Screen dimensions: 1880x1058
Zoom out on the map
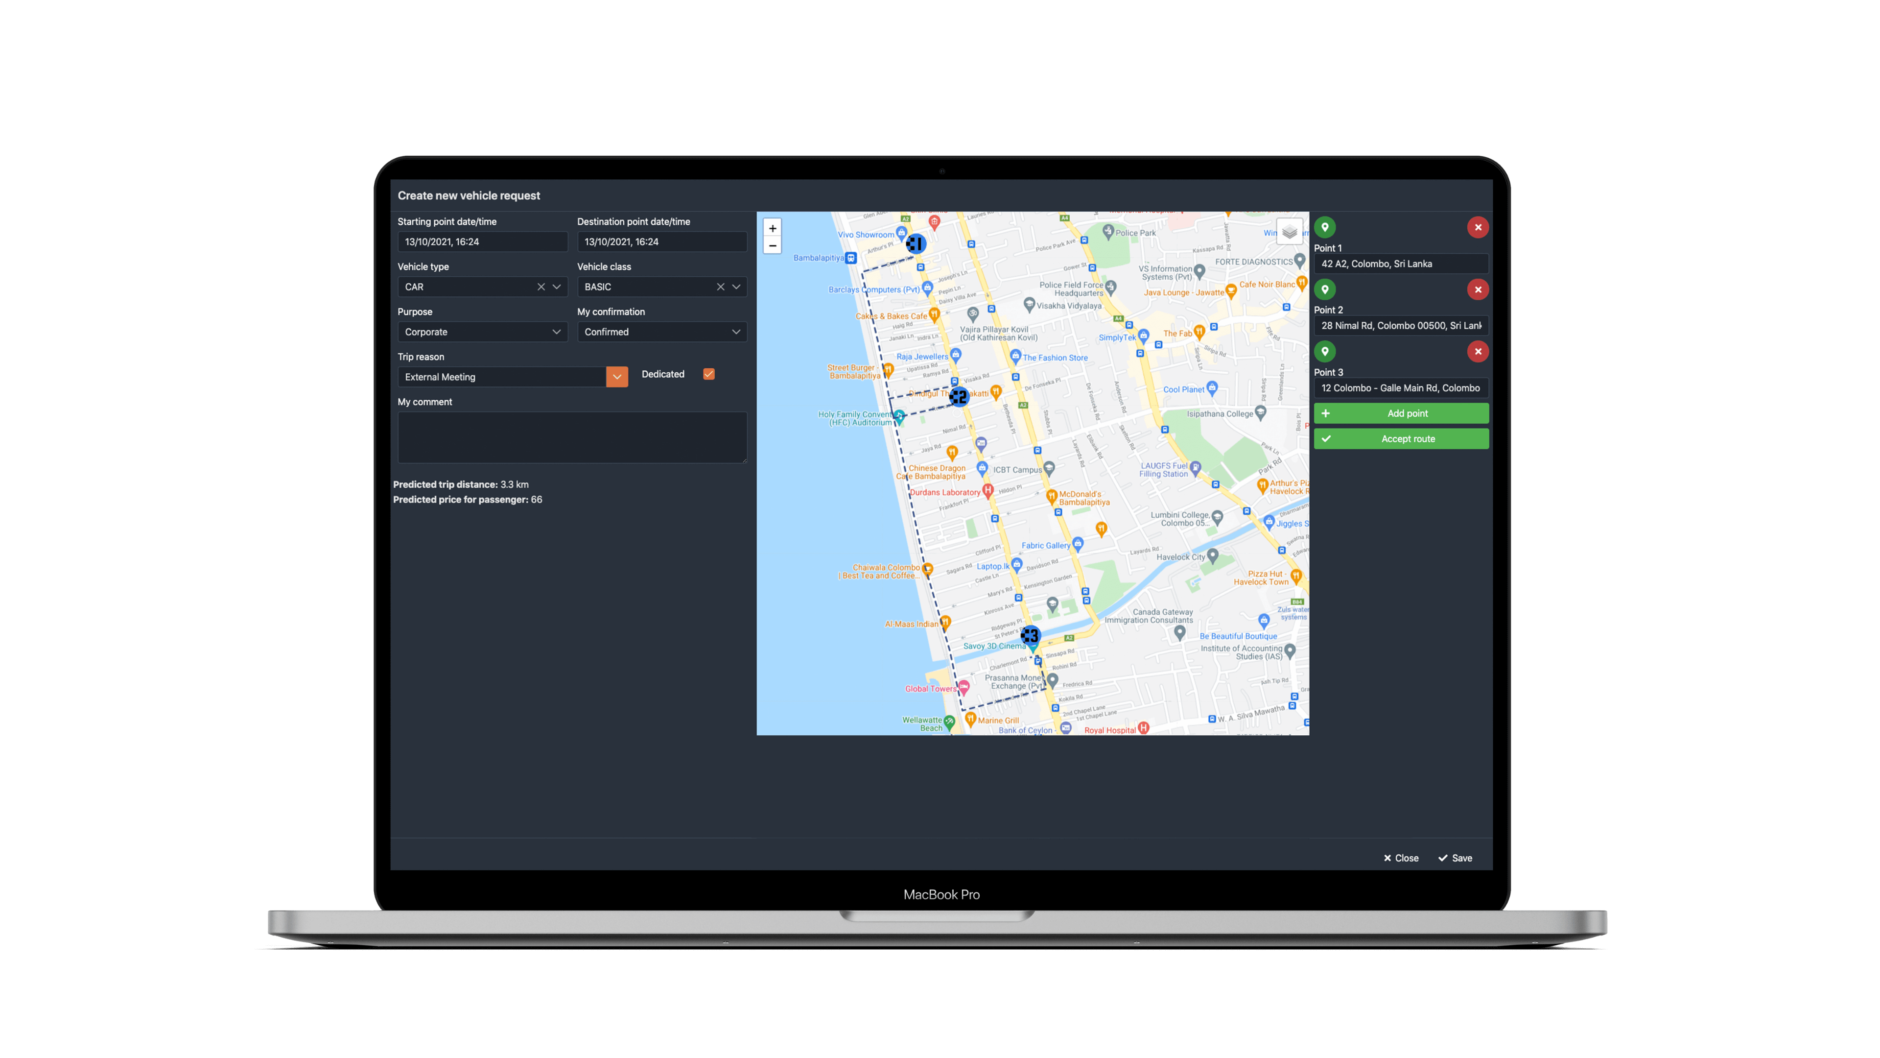772,245
